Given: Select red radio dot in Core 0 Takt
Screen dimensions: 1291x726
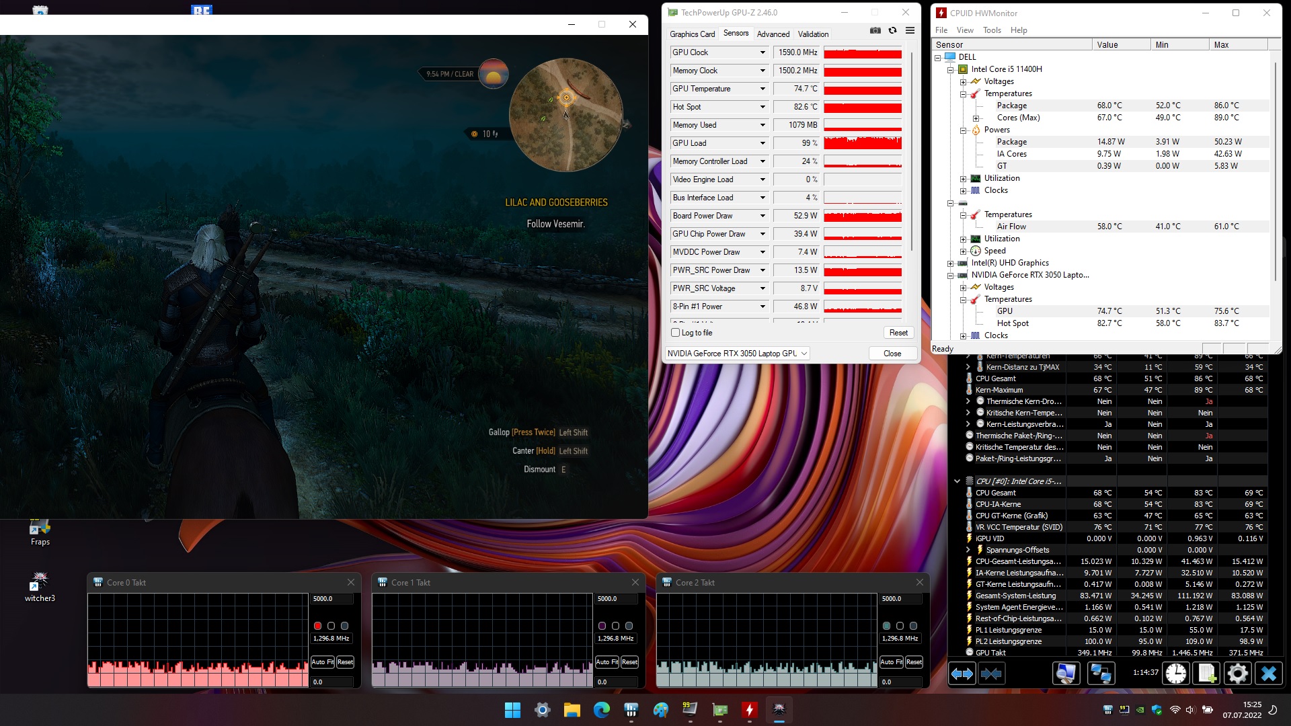Looking at the screenshot, I should point(317,626).
